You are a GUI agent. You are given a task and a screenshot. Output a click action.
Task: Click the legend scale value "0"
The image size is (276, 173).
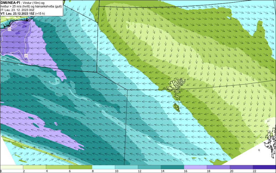point(1,171)
